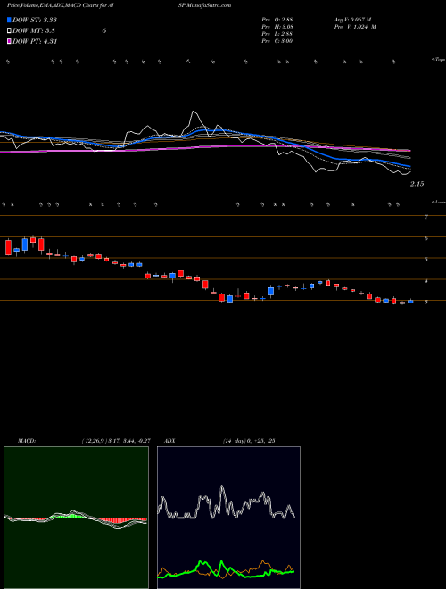Open the green MACD indicator chart panel
This screenshot has height=589, width=446.
click(76, 518)
